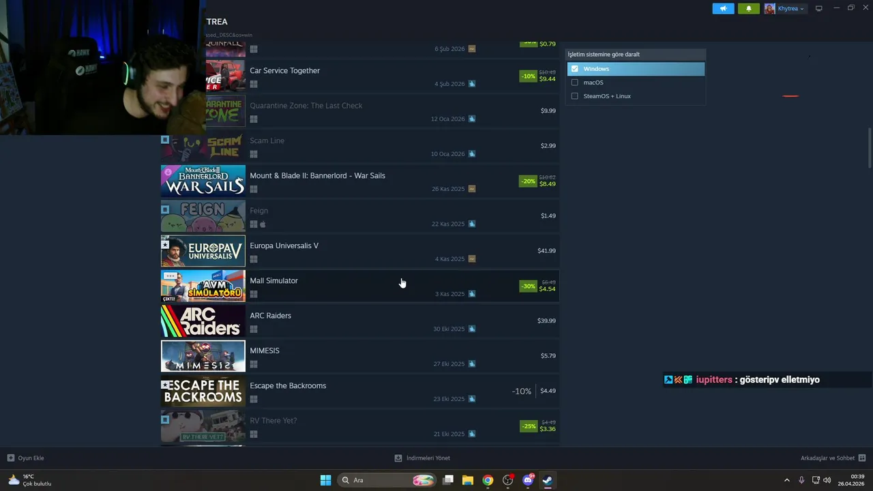Screen dimensions: 873x491
Task: Click the taskbar 'Ara' search box
Action: click(x=387, y=480)
